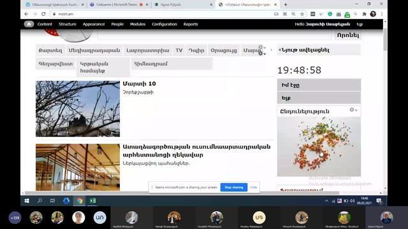
Task: Close the Microsoft Teams browser tab
Action: [x=147, y=4]
